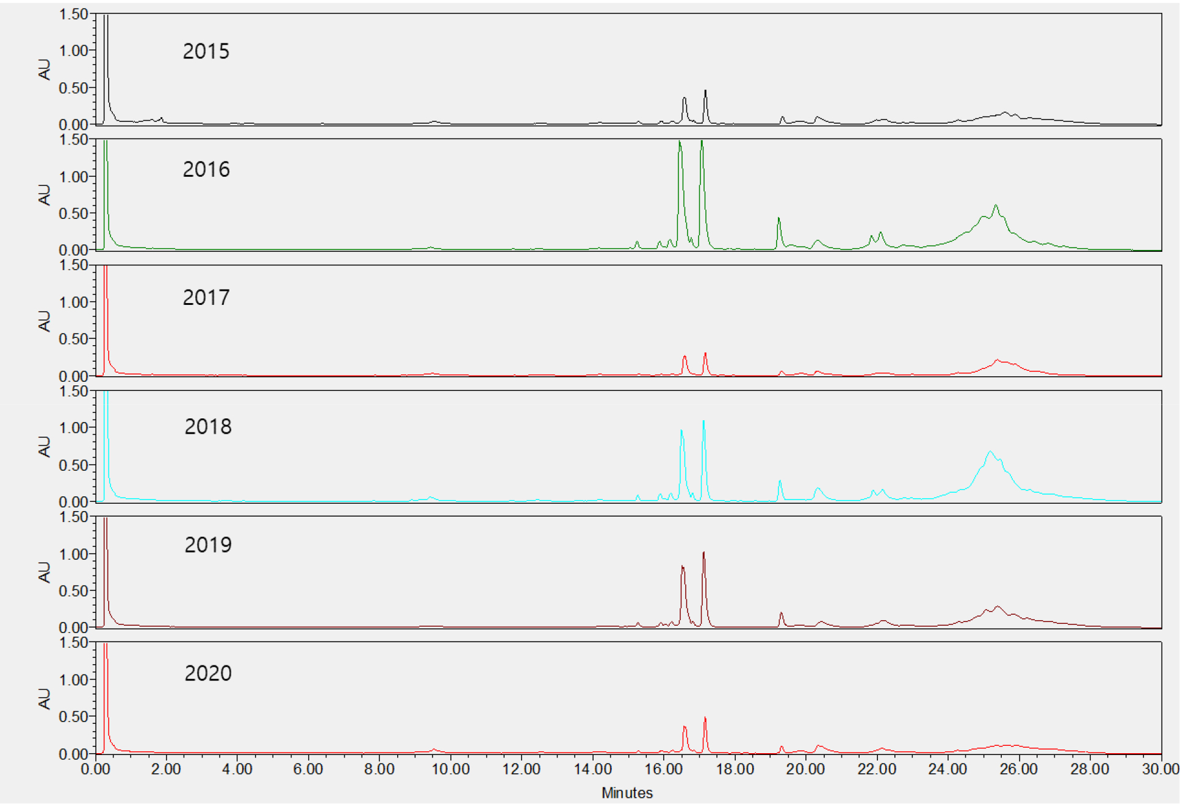The width and height of the screenshot is (1183, 805).
Task: Click the 2015 chromatogram label
Action: (206, 51)
